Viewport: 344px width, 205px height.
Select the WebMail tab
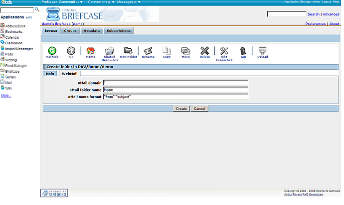[x=69, y=74]
